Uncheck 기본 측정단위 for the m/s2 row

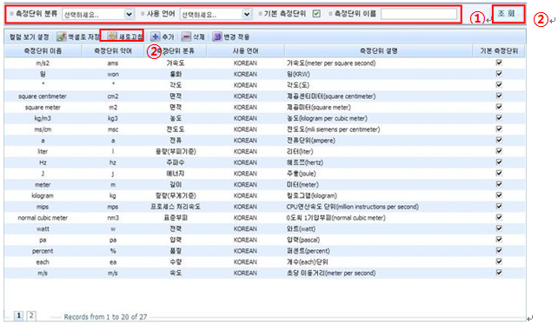[499, 63]
